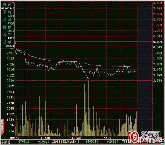Screen dimensions: 165x145
Task: Open the red DDE side tab
Action: pos(2,127)
